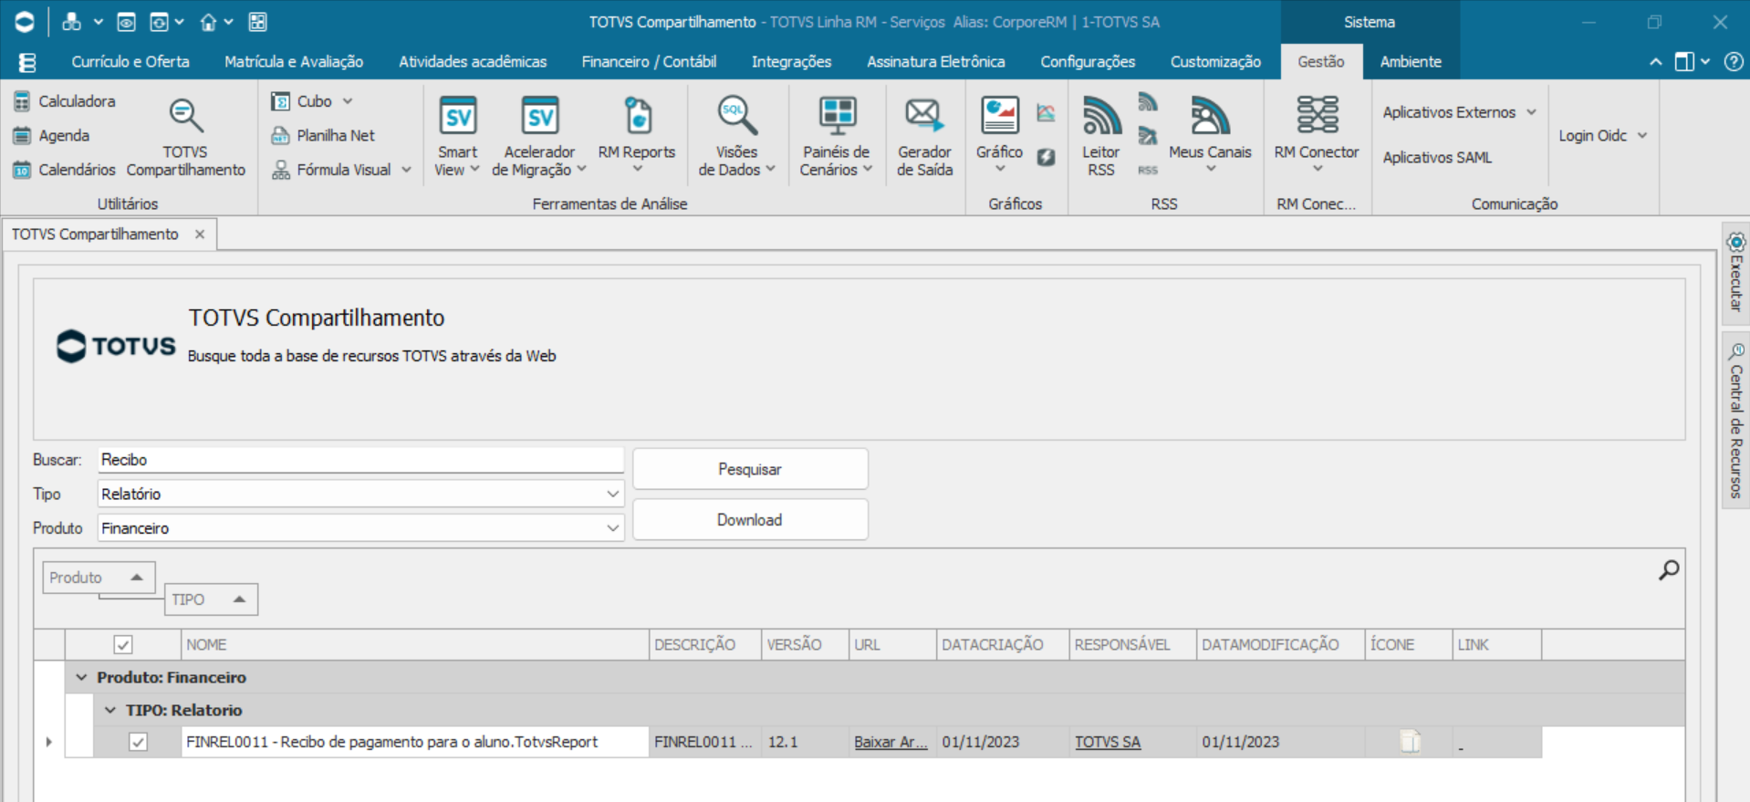
Task: Open the help question mark icon
Action: [x=1734, y=62]
